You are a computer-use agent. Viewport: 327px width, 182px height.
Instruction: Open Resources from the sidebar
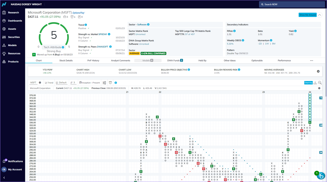[11, 53]
